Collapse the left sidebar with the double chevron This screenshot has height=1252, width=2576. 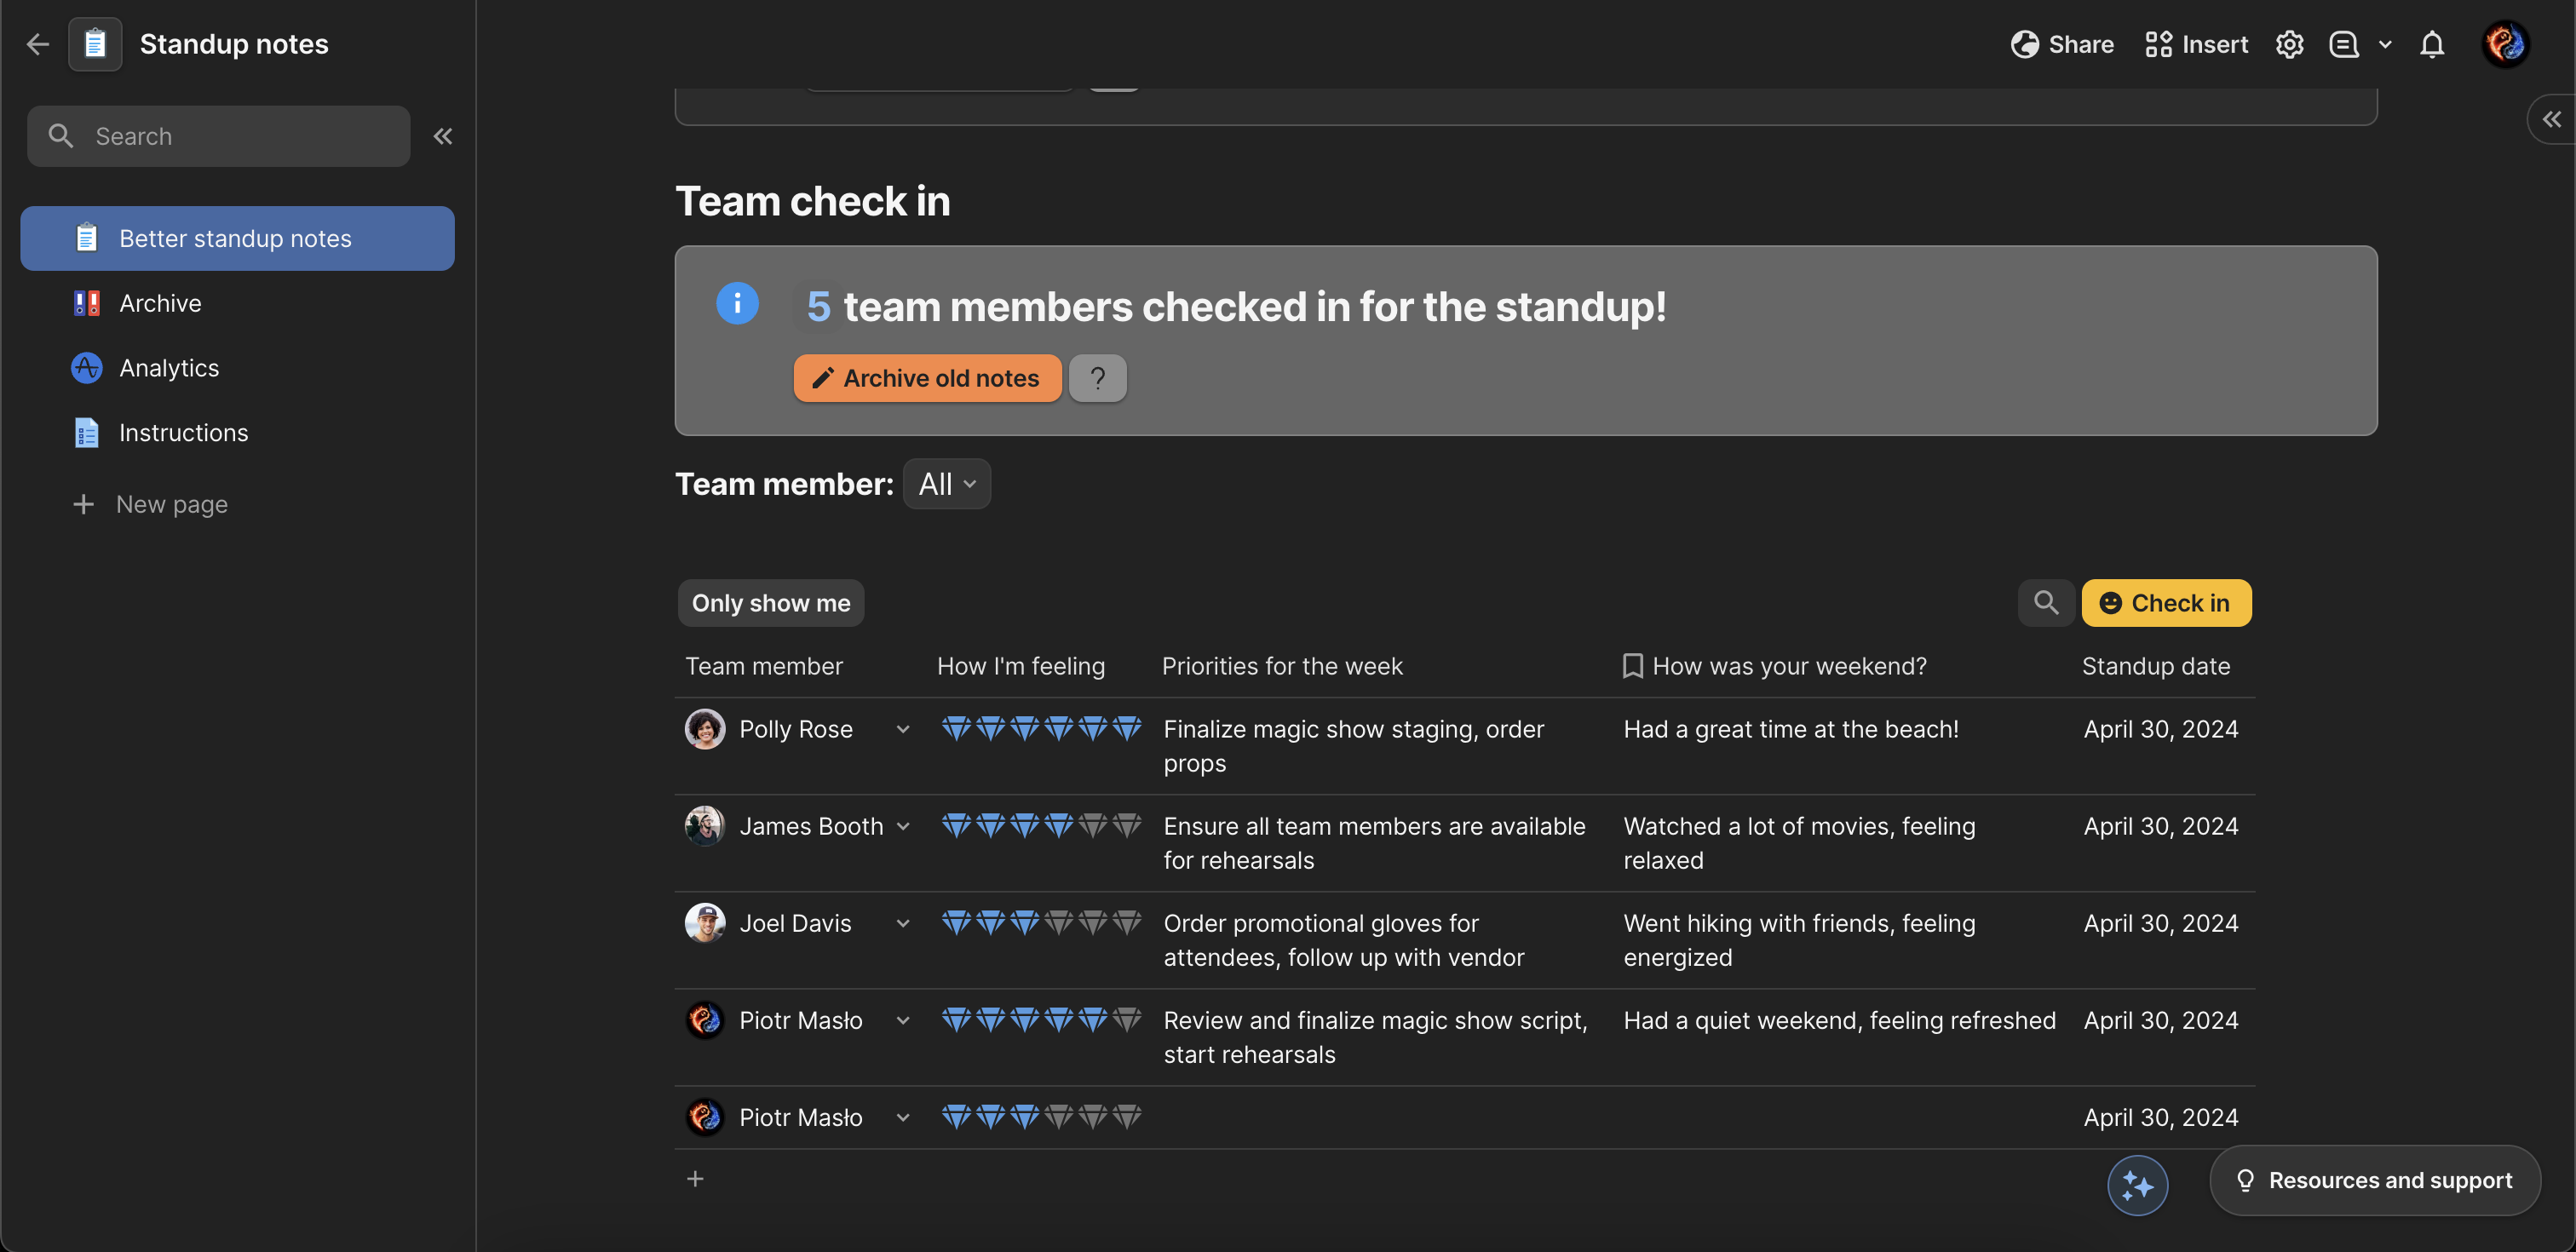click(442, 136)
